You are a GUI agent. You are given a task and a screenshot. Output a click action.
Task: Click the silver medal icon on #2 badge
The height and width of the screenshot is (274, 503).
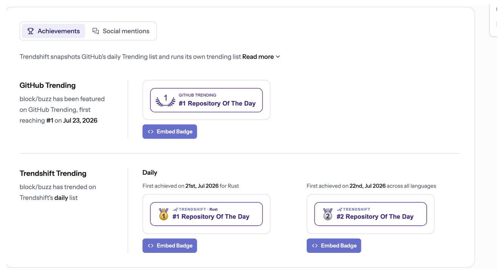328,214
